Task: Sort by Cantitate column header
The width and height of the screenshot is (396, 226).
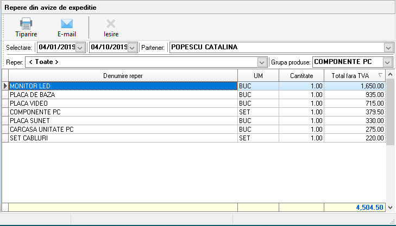Action: (301, 75)
